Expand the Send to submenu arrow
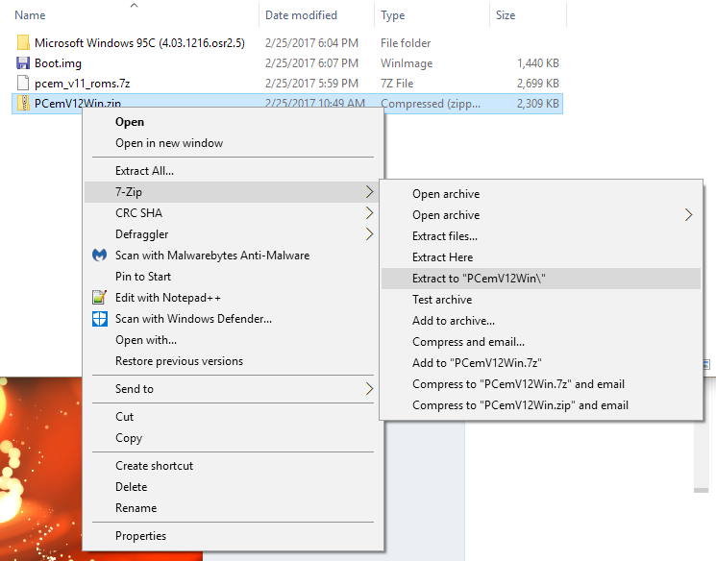The height and width of the screenshot is (561, 716). pyautogui.click(x=369, y=389)
